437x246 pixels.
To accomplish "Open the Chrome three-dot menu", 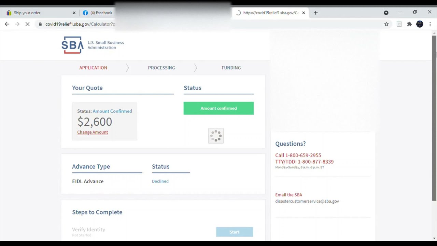I will click(x=430, y=24).
